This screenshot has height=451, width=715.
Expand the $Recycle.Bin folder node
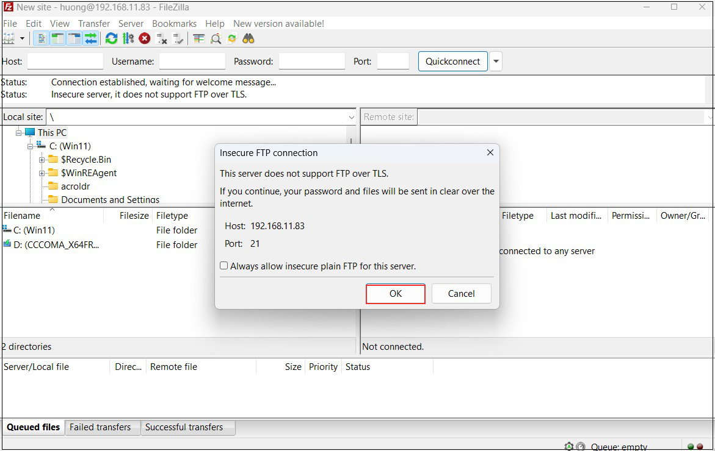click(x=42, y=160)
